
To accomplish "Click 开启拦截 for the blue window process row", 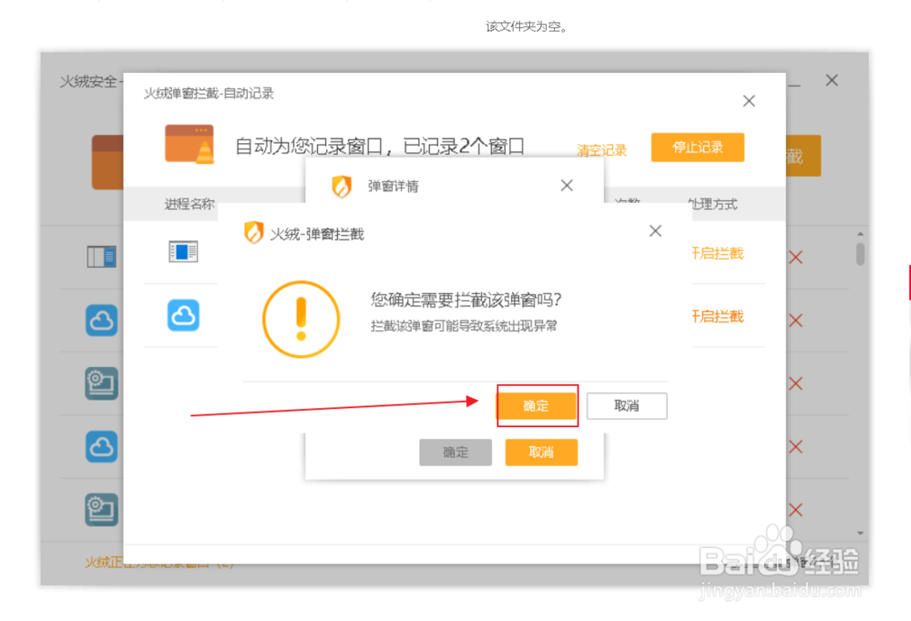I will click(718, 253).
